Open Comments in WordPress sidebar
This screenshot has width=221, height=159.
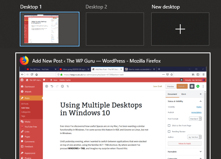29,142
